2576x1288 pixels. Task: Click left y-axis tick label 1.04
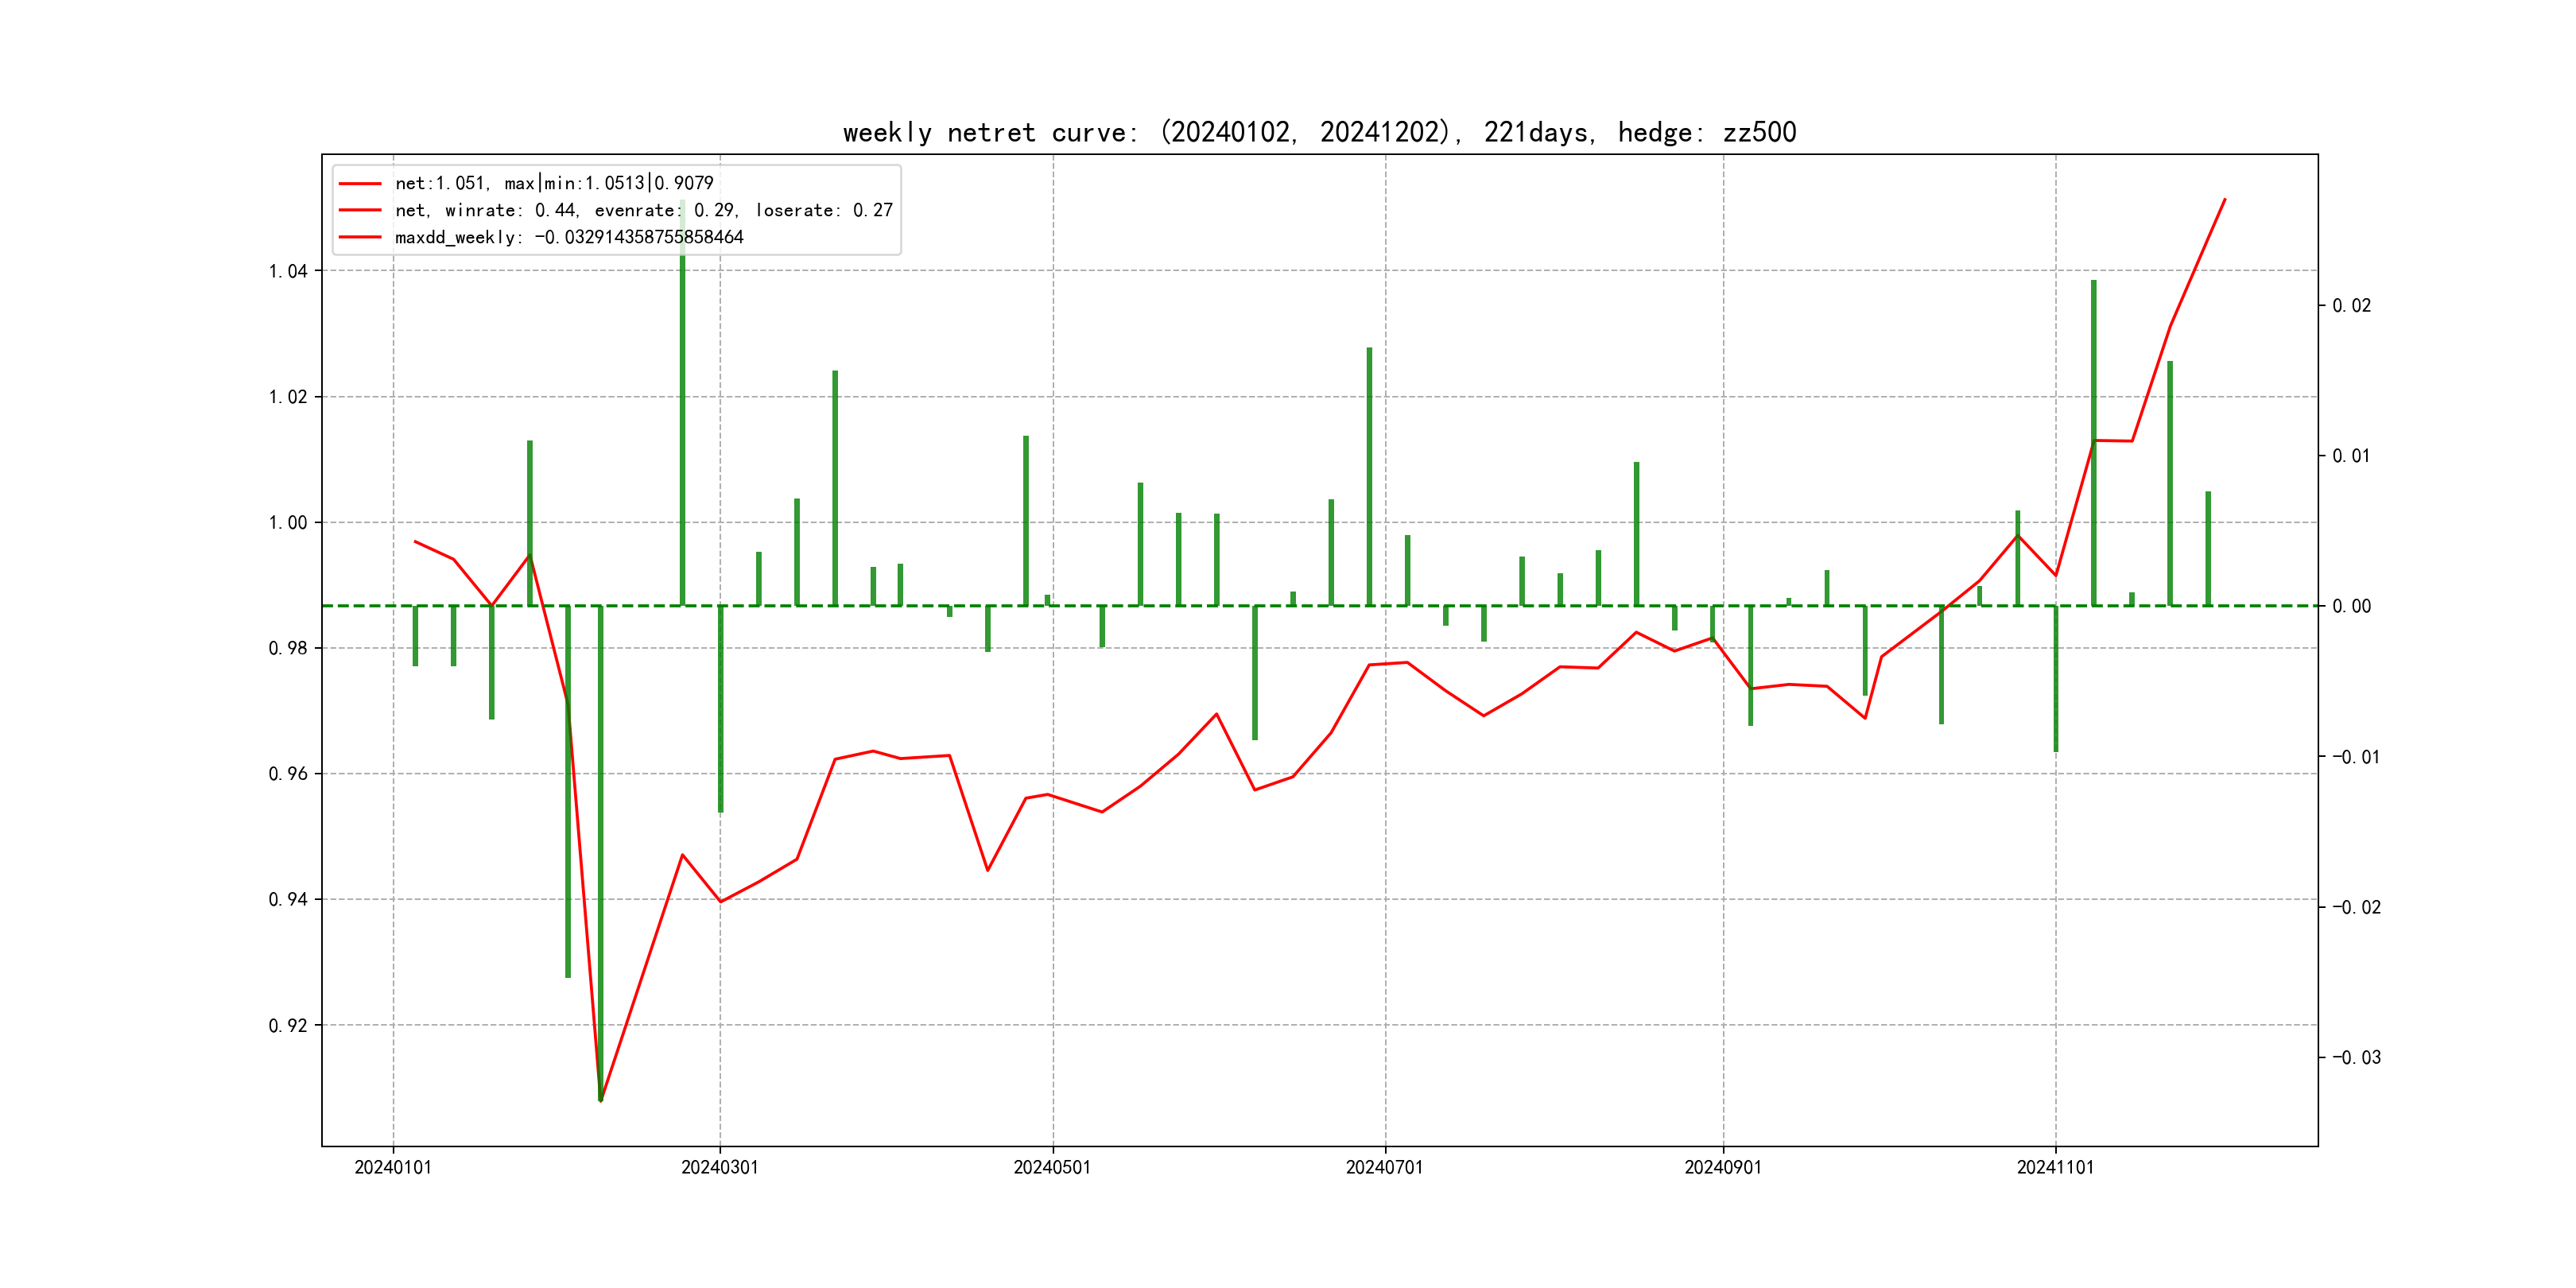[288, 271]
